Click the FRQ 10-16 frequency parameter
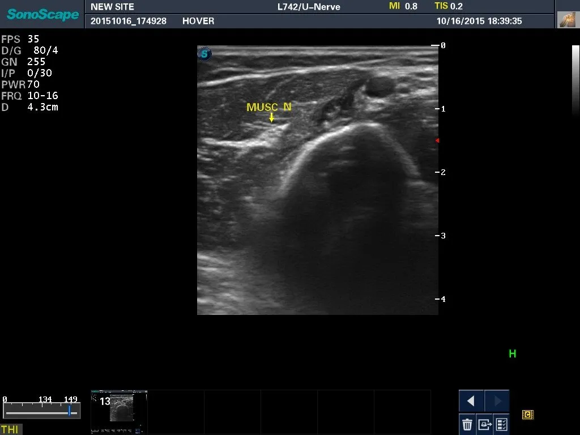The width and height of the screenshot is (580, 435). [x=29, y=96]
